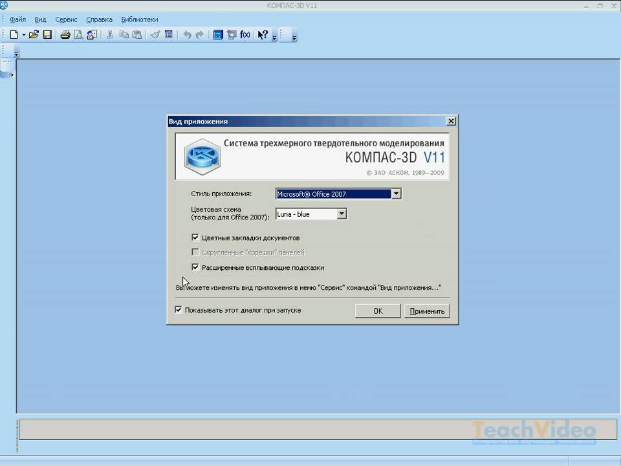Click the arrow of the Microsoft Office 2007 dropdown
621x466 pixels.
[x=396, y=194]
